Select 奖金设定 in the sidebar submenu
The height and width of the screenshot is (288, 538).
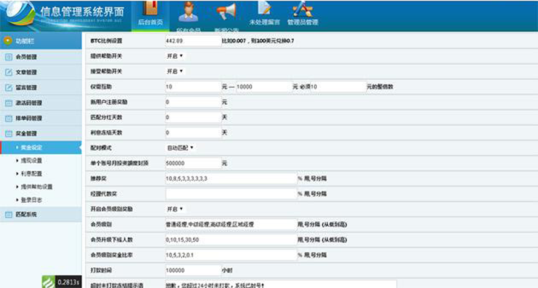point(32,148)
